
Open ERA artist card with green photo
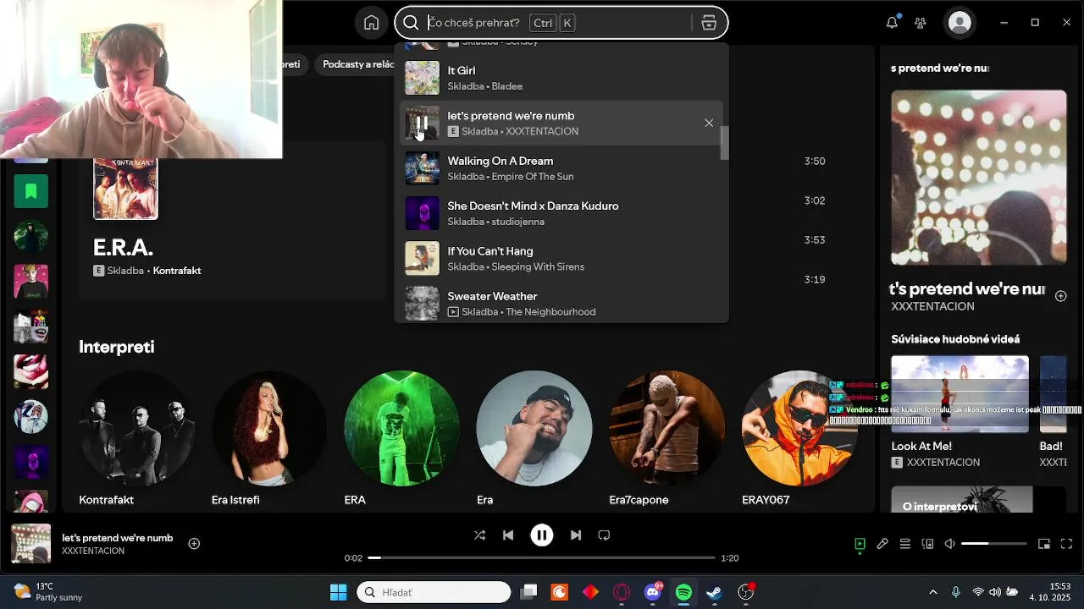tap(401, 438)
